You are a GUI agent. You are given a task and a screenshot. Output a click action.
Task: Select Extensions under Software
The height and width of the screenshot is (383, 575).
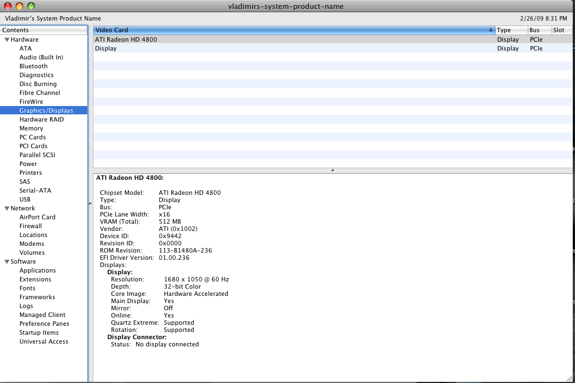click(x=35, y=279)
